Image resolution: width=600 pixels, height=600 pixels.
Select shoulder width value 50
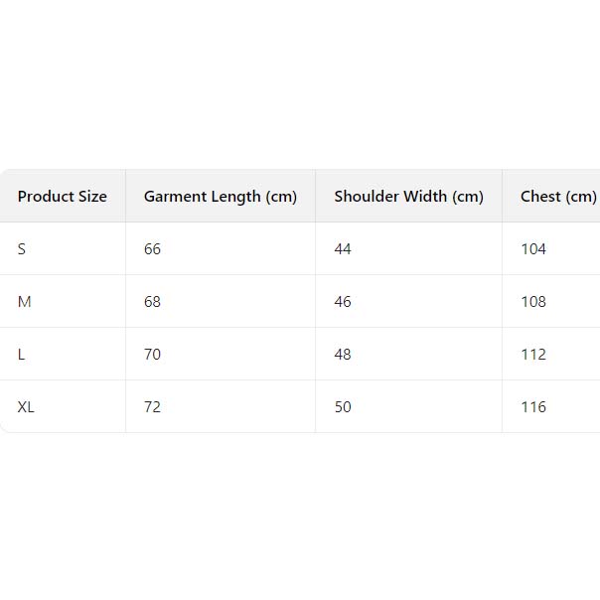tap(343, 407)
